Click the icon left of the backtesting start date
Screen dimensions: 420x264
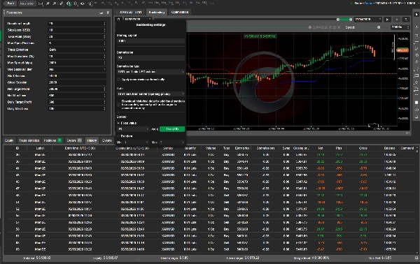click(119, 20)
